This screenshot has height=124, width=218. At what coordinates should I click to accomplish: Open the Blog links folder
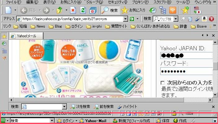click(x=55, y=26)
